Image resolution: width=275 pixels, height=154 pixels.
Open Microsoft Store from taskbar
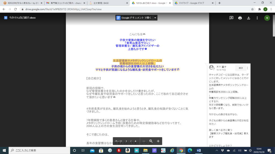(x=101, y=150)
